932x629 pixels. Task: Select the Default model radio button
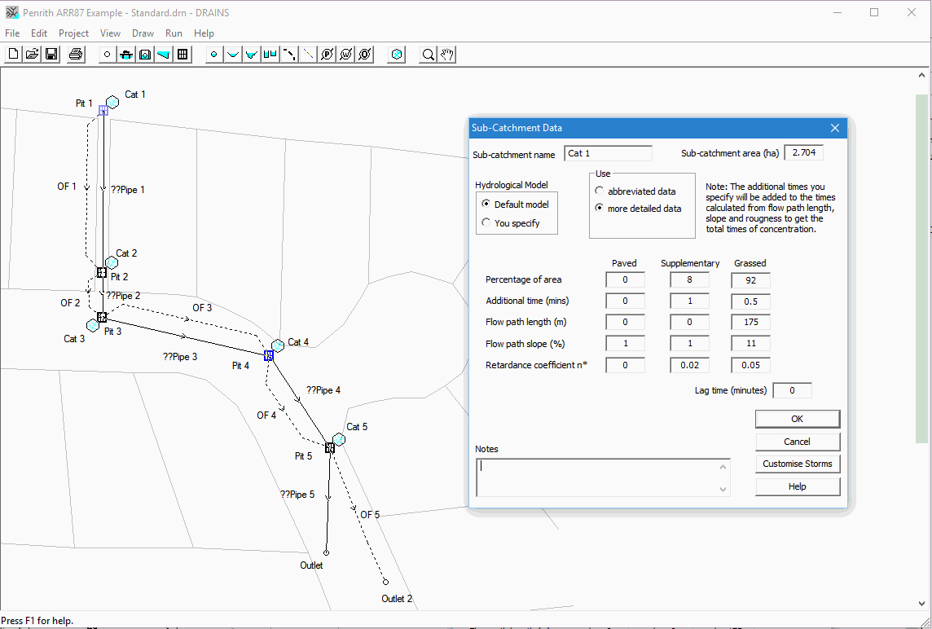pos(486,204)
